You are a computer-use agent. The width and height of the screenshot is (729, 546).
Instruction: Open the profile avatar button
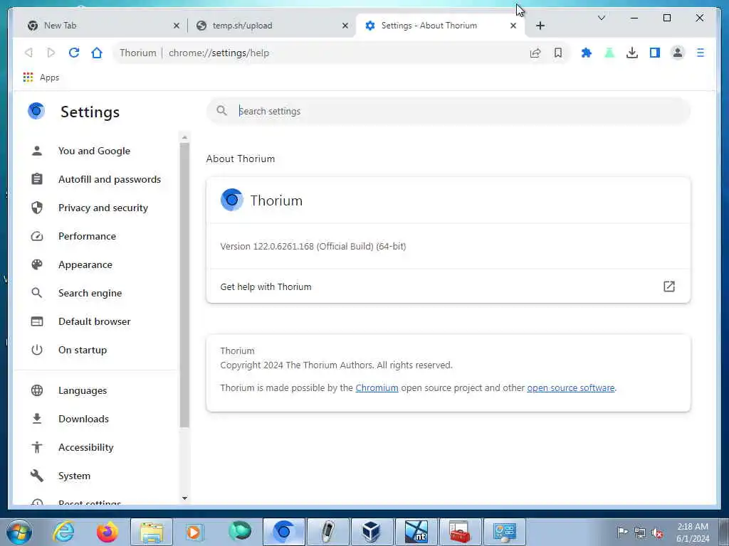678,53
